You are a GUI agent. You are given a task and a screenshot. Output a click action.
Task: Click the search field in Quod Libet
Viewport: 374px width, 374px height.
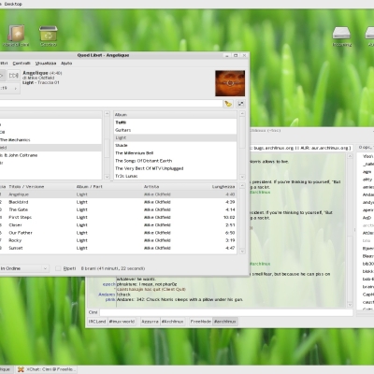pos(110,104)
